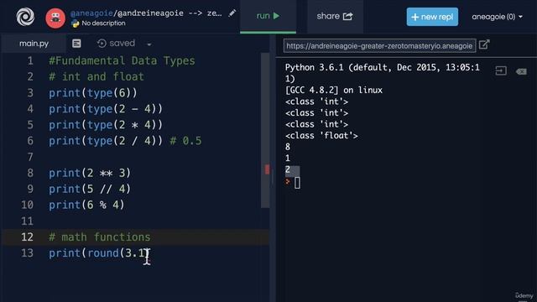Image resolution: width=537 pixels, height=302 pixels.
Task: Click the console prompt cursor
Action: pos(297,183)
